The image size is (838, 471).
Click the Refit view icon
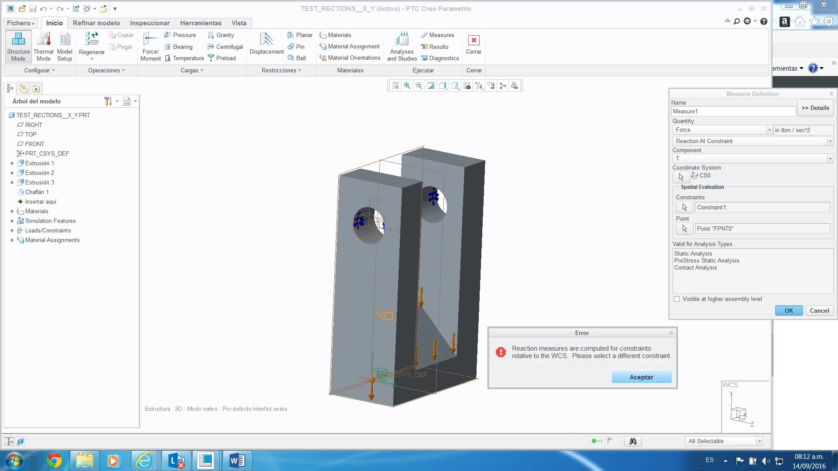click(395, 86)
